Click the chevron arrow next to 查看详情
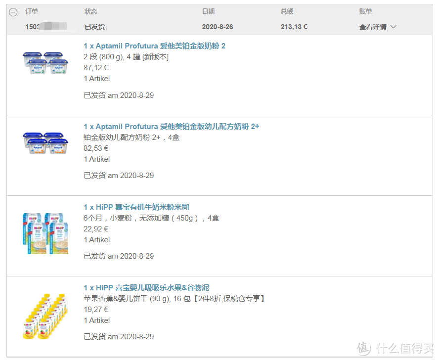439x361 pixels. tap(394, 27)
